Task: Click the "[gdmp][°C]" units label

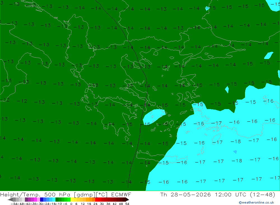Action: click(90, 195)
